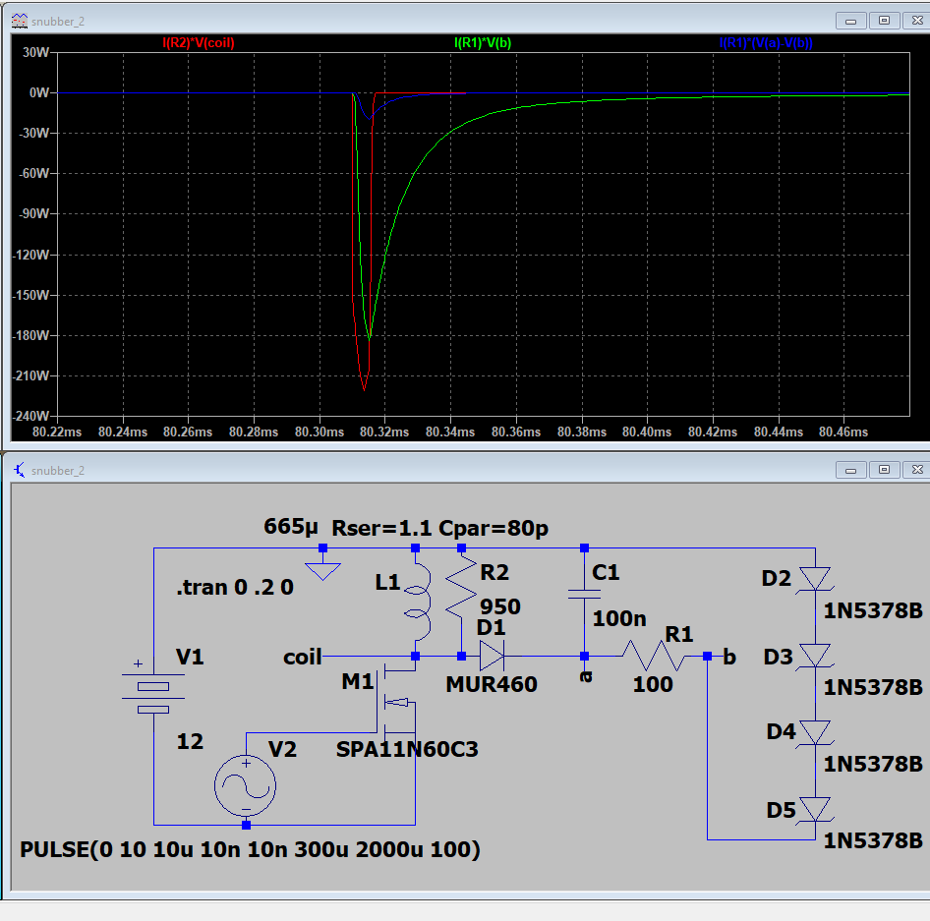
Task: Select the PULSE source value text
Action: (251, 849)
